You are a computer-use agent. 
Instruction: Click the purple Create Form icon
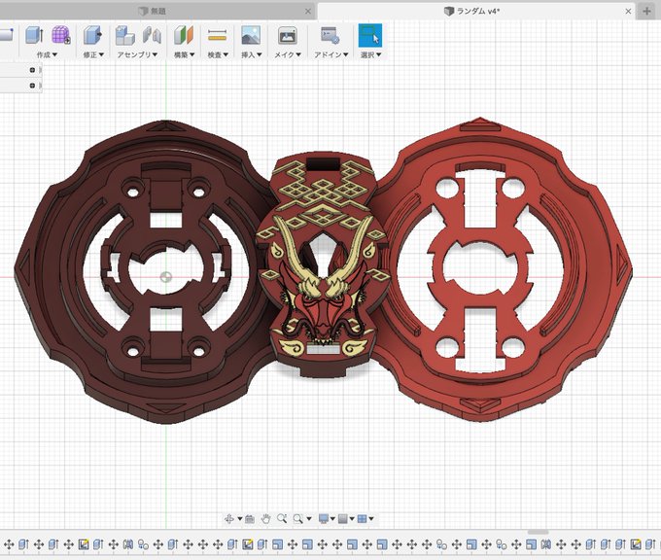[x=60, y=35]
